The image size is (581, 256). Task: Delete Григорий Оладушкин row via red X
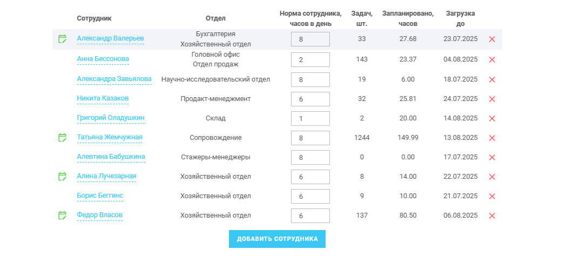pyautogui.click(x=492, y=119)
